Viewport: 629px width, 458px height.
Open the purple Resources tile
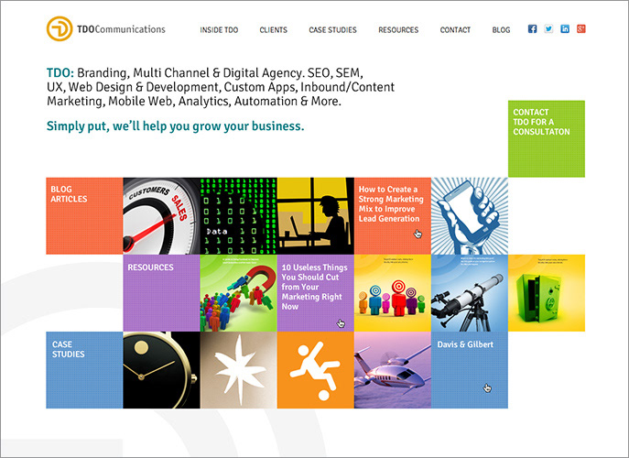[161, 293]
